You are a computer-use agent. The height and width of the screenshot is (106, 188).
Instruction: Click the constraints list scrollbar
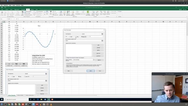[92, 50]
